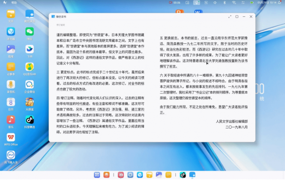Launch the card game desktop icon above 音乐
Image resolution: width=285 pixels, height=181 pixels.
[30, 102]
